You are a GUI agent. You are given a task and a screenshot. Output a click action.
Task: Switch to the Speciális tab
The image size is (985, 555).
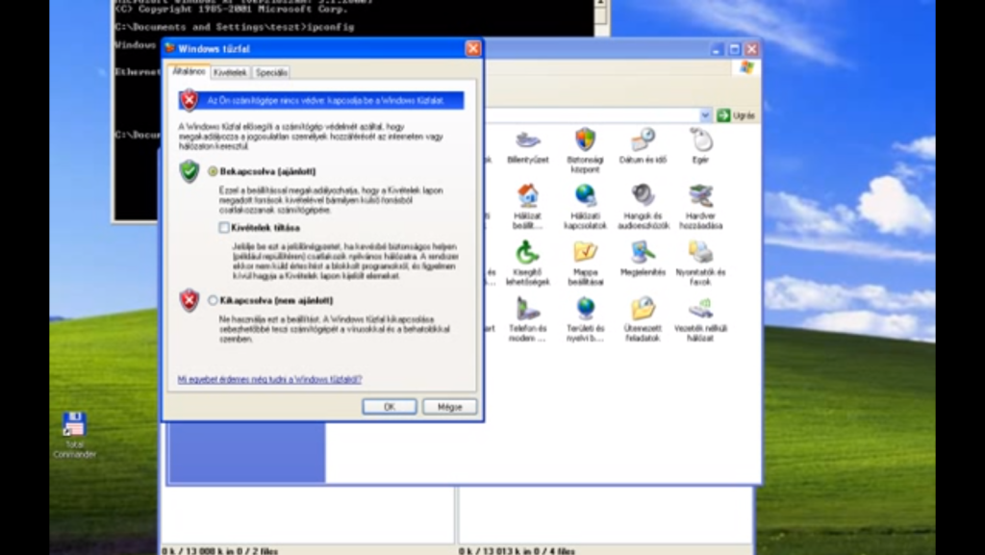[271, 72]
